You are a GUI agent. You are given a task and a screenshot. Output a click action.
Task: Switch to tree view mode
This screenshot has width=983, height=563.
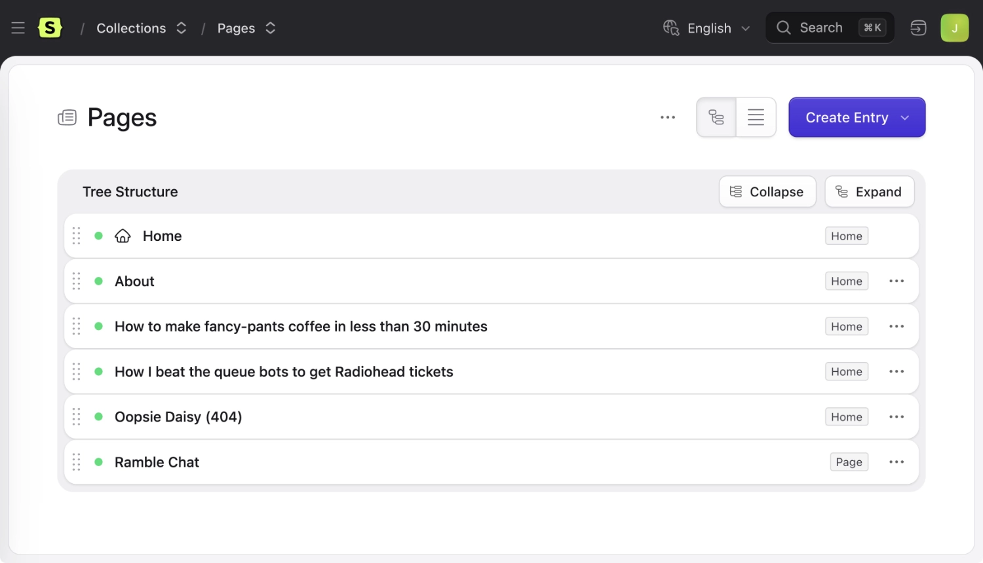coord(716,118)
